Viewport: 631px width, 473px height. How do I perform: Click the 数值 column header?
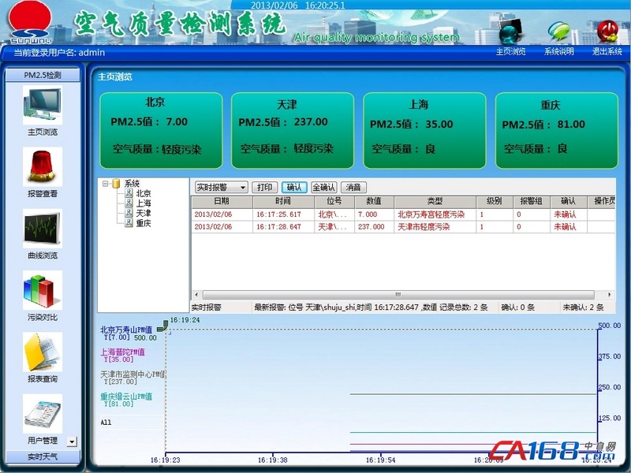coord(374,202)
